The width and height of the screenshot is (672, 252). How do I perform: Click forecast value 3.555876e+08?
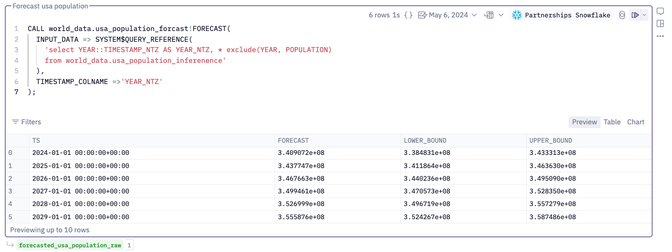[x=301, y=217]
